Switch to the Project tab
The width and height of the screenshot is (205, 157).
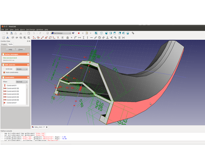coord(4,44)
